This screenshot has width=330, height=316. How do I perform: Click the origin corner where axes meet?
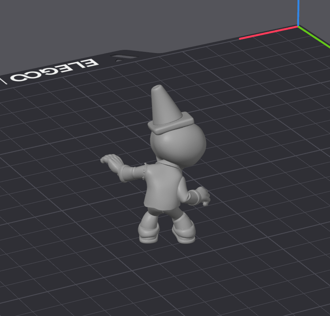298,26
